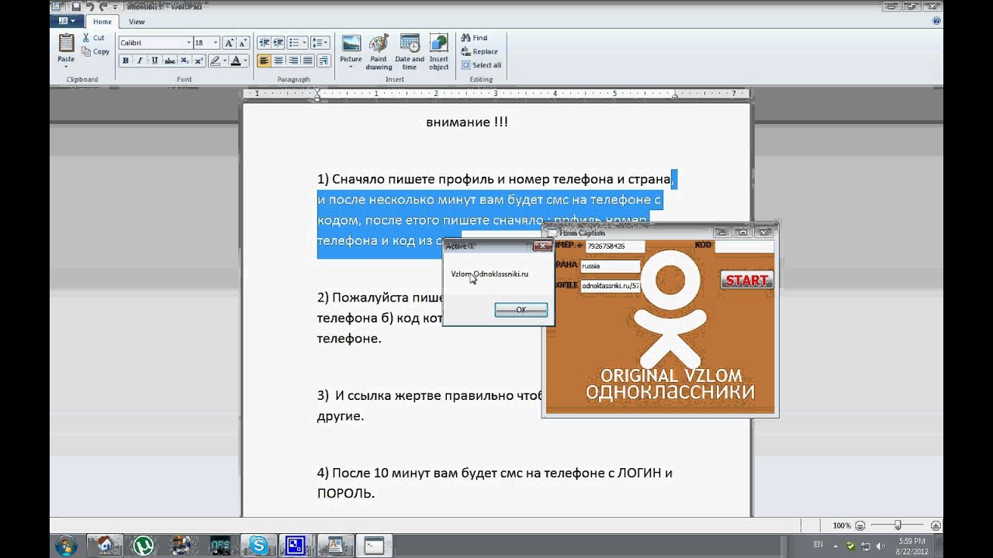
Task: Select Align text right
Action: click(293, 60)
